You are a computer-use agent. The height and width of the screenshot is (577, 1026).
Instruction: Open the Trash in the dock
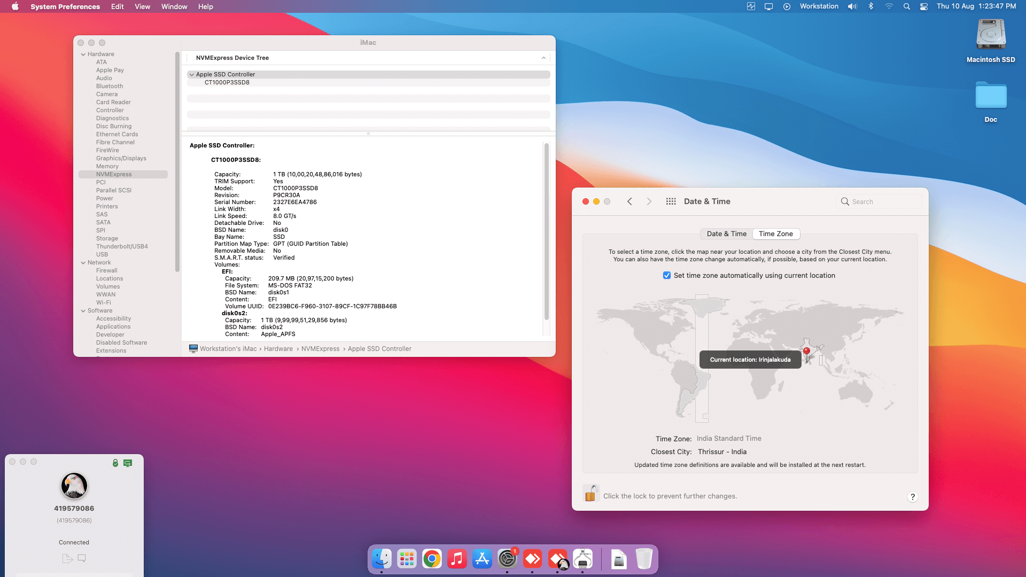point(644,559)
